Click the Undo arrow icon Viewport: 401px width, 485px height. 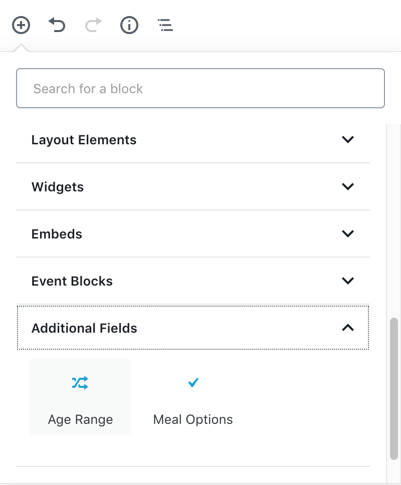coord(57,25)
